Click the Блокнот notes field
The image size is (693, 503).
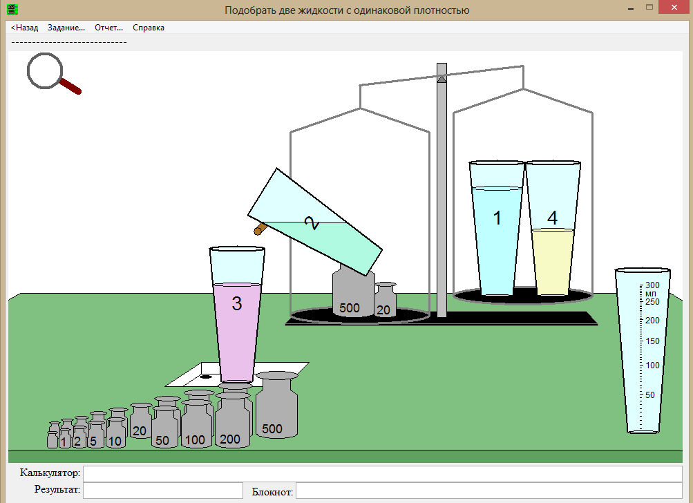click(488, 491)
